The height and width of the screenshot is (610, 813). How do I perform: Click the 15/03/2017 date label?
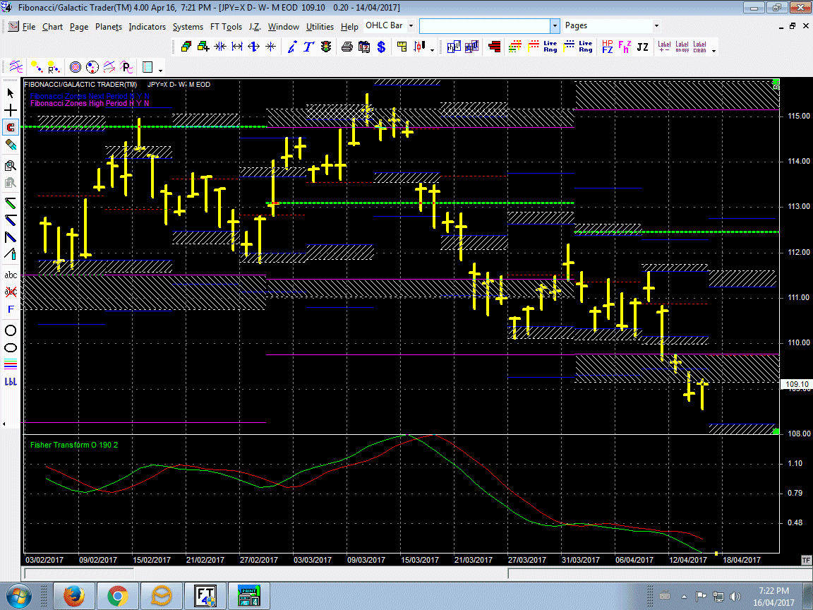(420, 560)
